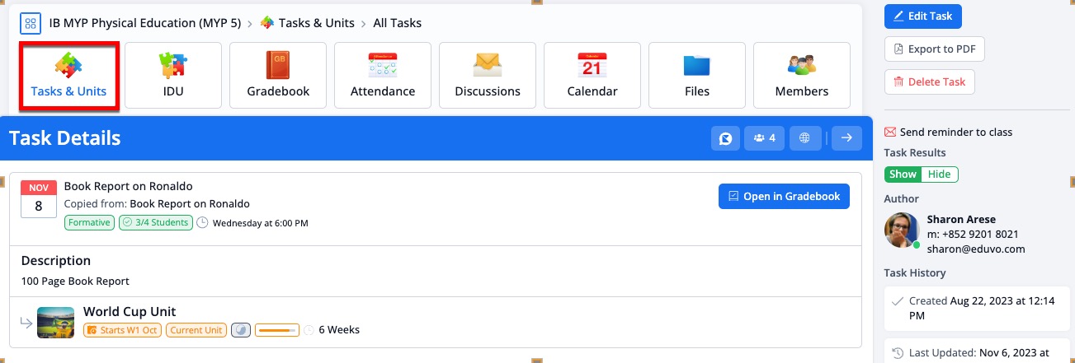Set Task Results to Show

[x=903, y=175]
